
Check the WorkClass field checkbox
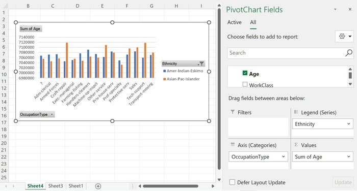245,84
